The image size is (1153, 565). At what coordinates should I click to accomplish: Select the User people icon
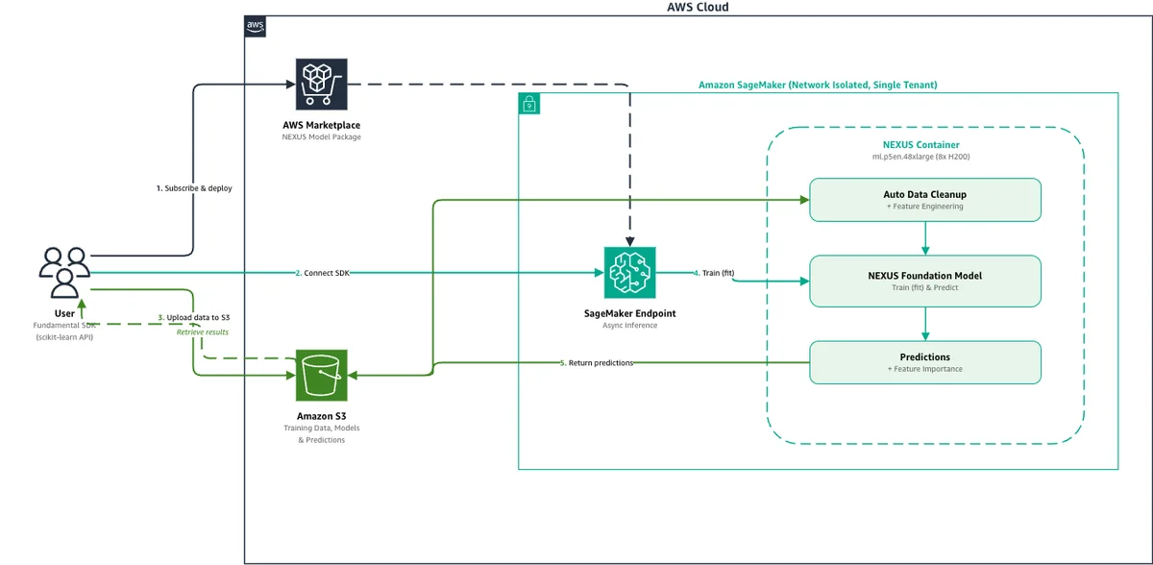(x=64, y=274)
